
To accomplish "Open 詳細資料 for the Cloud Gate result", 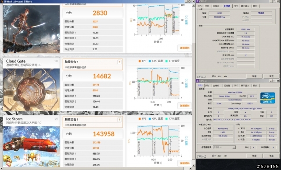I will click(184, 106).
